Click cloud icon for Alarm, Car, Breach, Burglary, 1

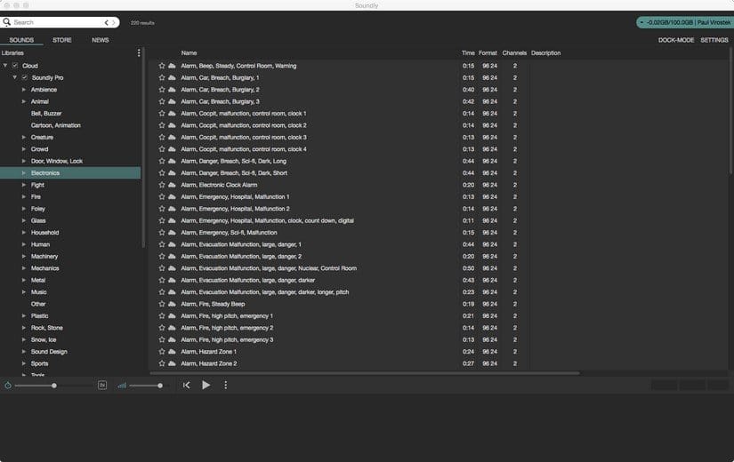coord(172,77)
